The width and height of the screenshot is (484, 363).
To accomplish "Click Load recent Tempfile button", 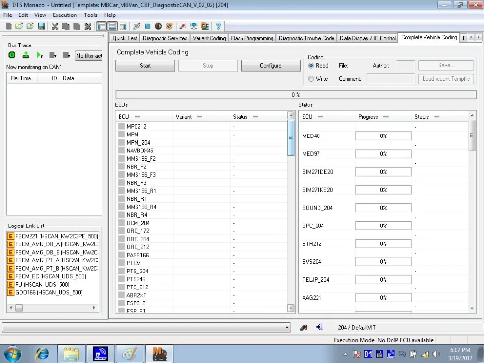I will [446, 79].
